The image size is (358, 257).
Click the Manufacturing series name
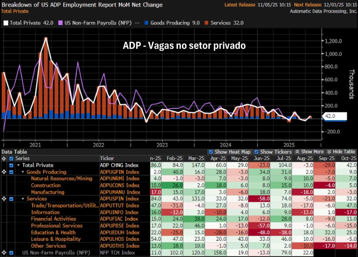(48, 192)
